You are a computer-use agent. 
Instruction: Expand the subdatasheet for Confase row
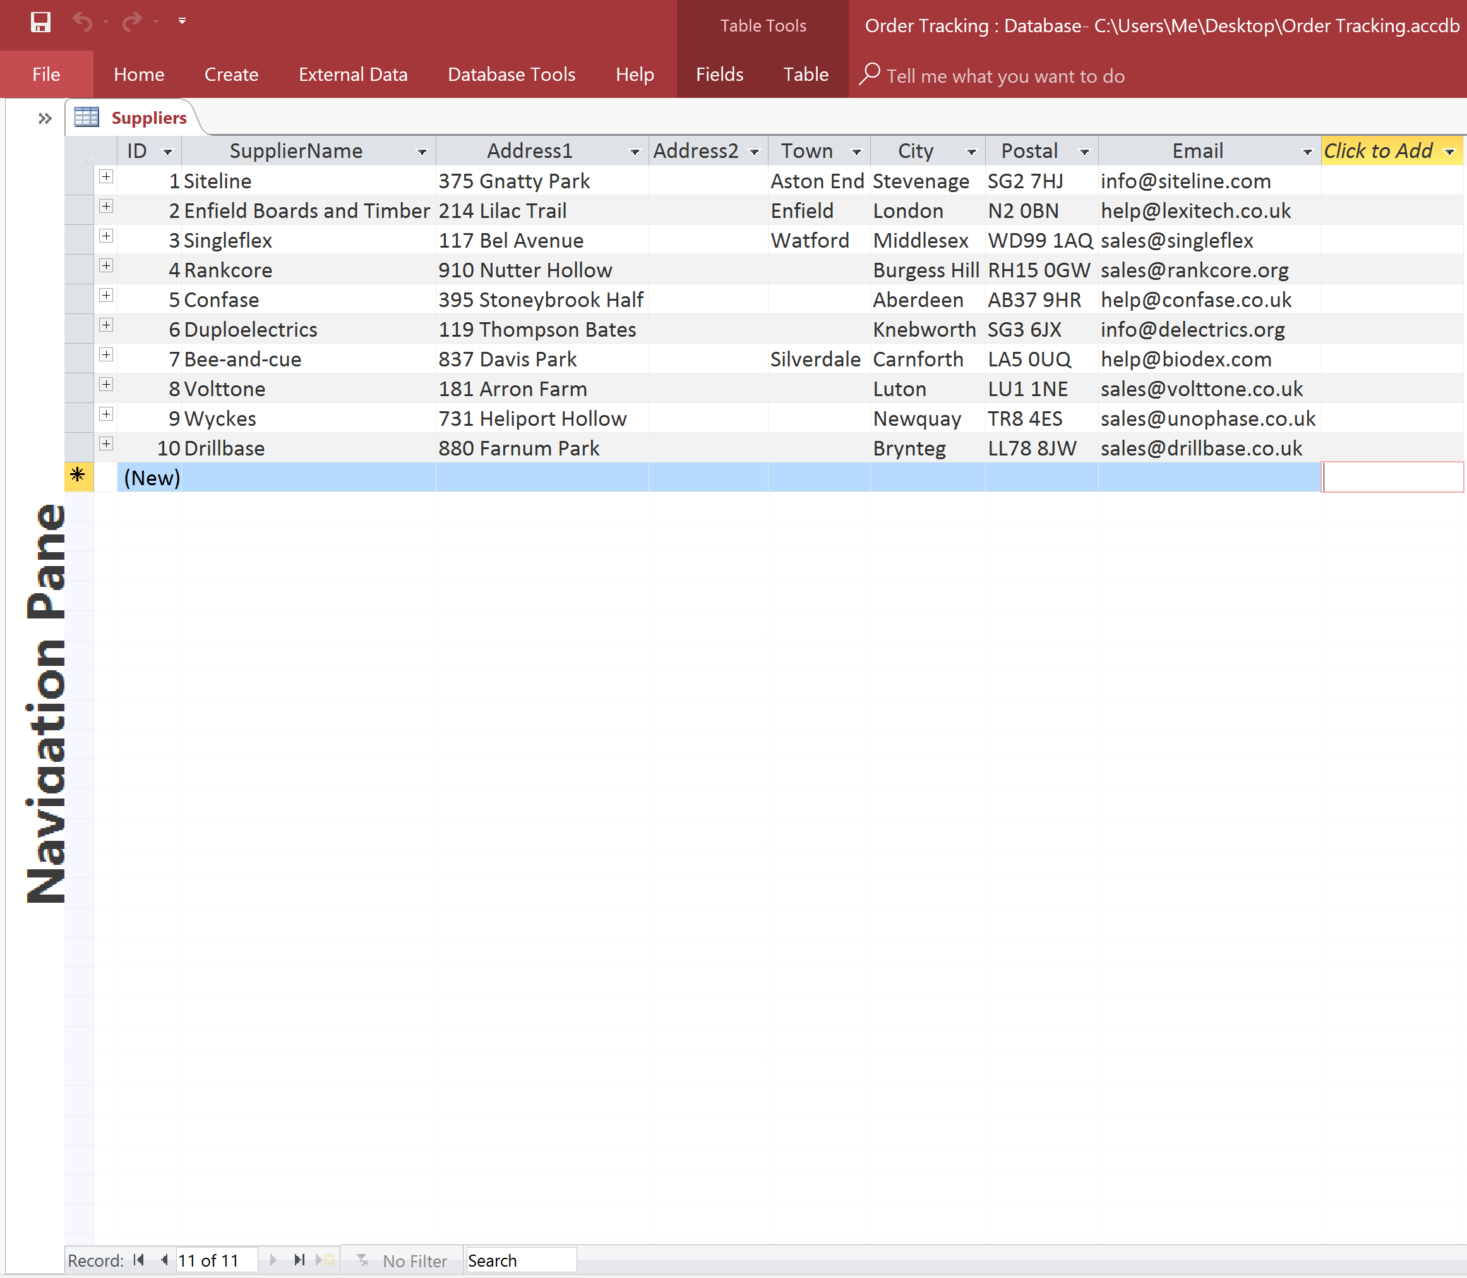point(106,294)
